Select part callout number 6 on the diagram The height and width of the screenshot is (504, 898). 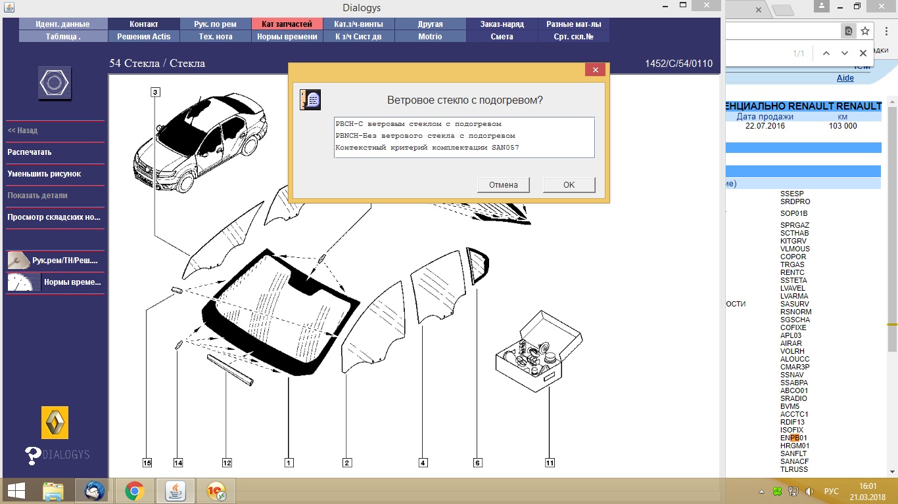[x=477, y=463]
